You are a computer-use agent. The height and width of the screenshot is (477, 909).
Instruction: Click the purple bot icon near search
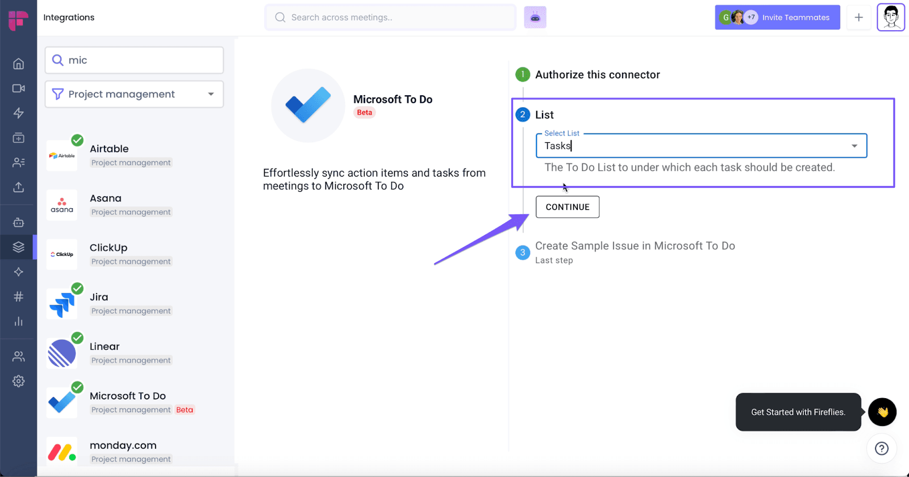(535, 18)
